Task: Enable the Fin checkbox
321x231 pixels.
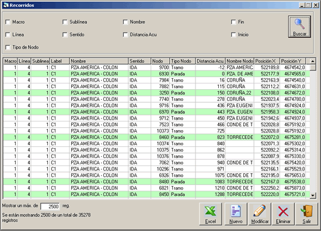Action: [233, 22]
